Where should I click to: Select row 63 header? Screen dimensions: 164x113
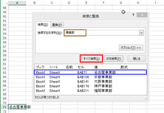[5, 73]
